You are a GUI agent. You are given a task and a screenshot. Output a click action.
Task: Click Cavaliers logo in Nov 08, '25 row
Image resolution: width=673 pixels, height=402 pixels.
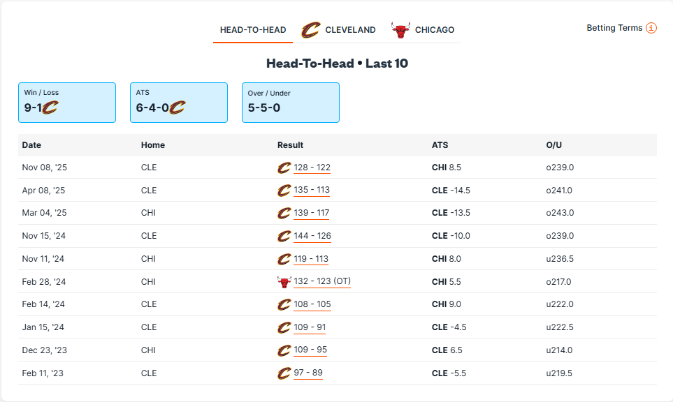pos(284,167)
